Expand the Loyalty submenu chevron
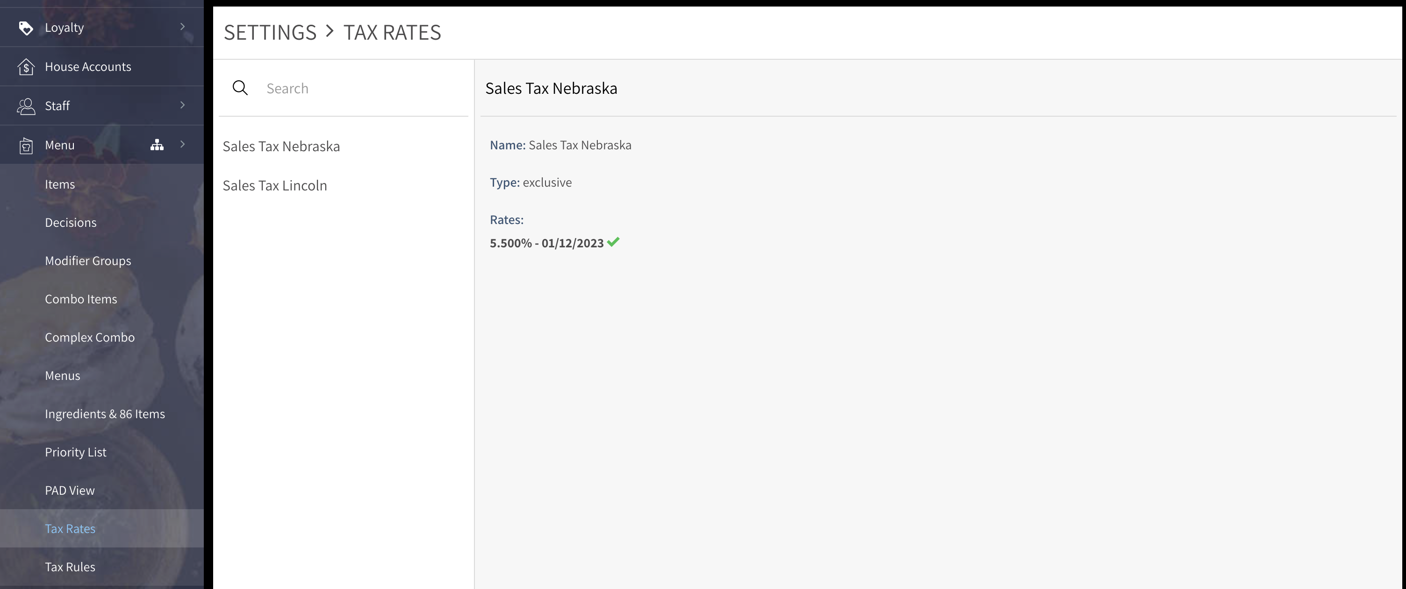This screenshot has height=589, width=1406. pos(182,27)
